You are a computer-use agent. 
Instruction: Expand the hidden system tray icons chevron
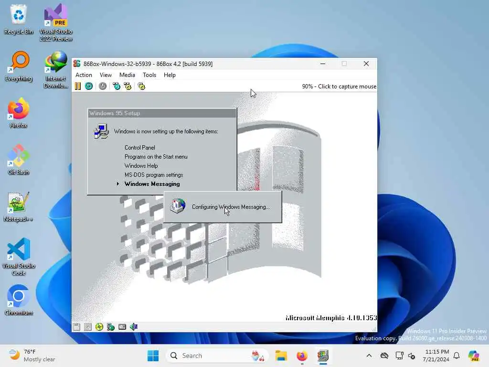click(x=369, y=356)
